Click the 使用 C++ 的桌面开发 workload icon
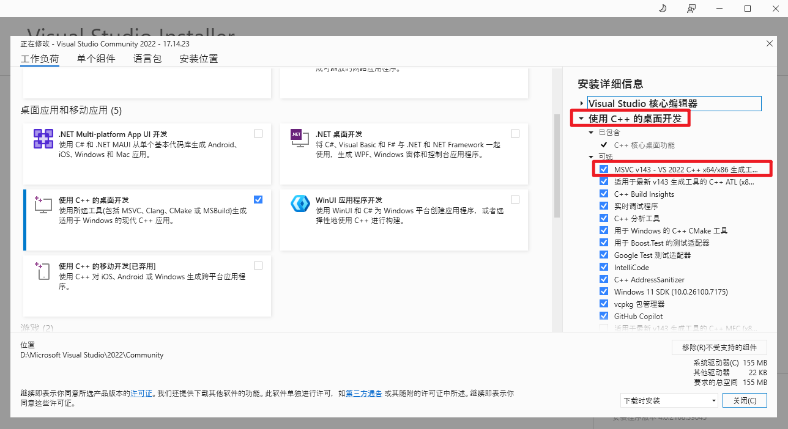 point(43,205)
